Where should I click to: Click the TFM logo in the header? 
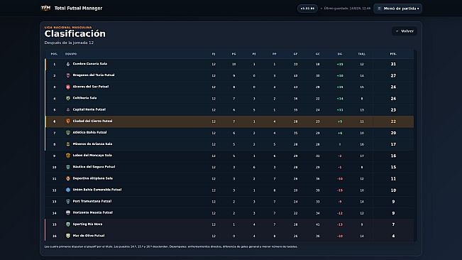point(45,8)
